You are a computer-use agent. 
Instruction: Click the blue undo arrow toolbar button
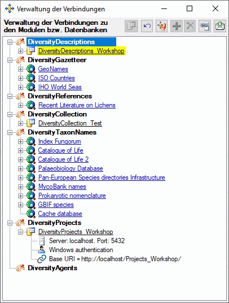coord(147,26)
